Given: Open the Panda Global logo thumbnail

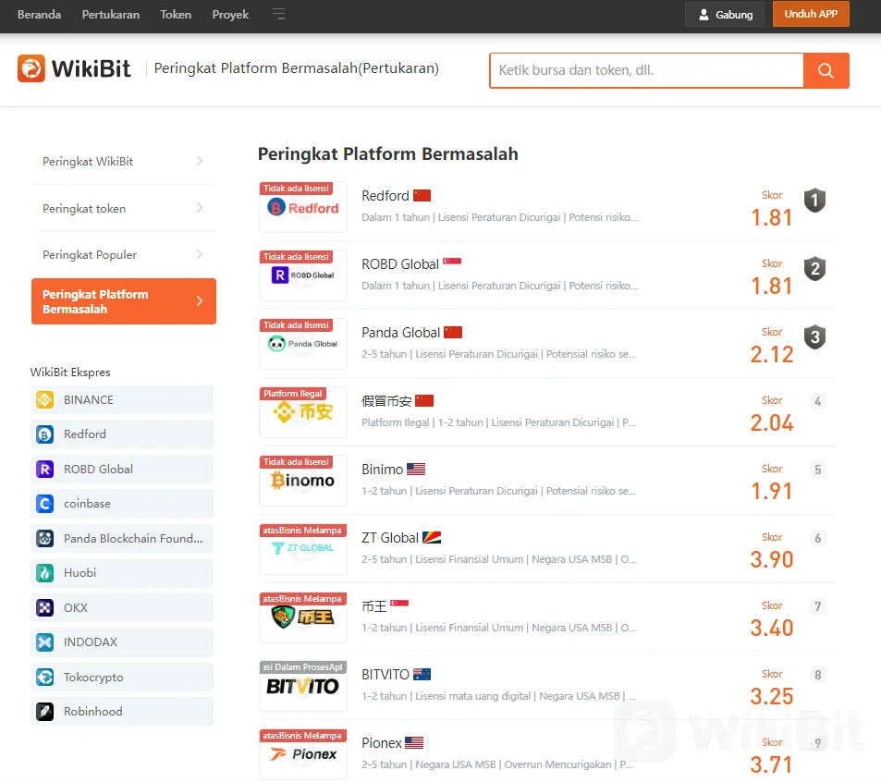Looking at the screenshot, I should pyautogui.click(x=303, y=344).
